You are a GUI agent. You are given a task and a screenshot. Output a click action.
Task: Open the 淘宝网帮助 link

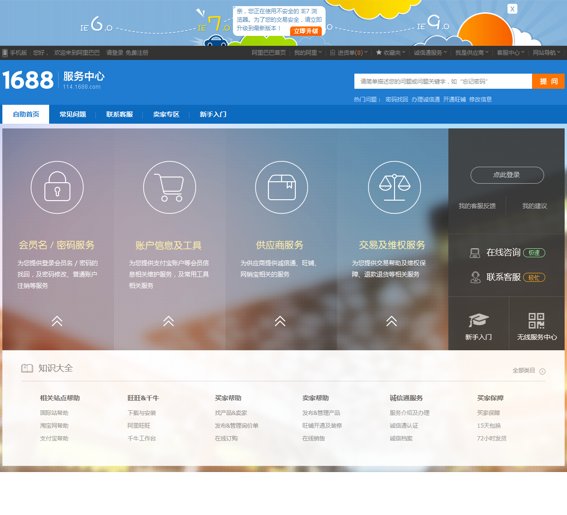(54, 426)
